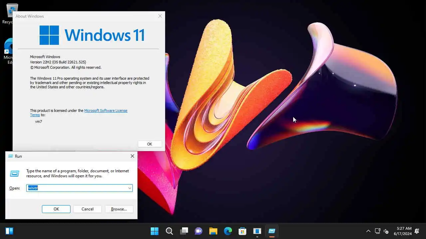The image size is (426, 239).
Task: Click the "Microsoft Windows" line in About Windows
Action: pos(45,57)
